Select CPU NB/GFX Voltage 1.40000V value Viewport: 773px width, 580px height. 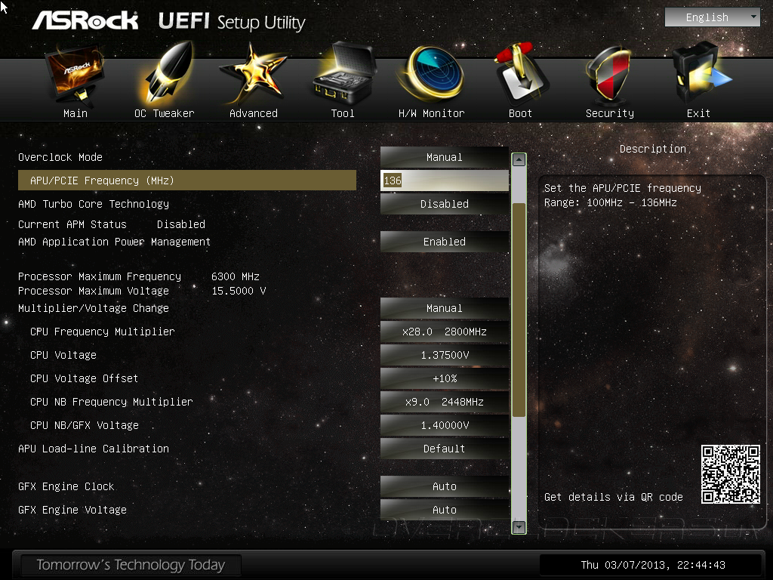pyautogui.click(x=444, y=425)
